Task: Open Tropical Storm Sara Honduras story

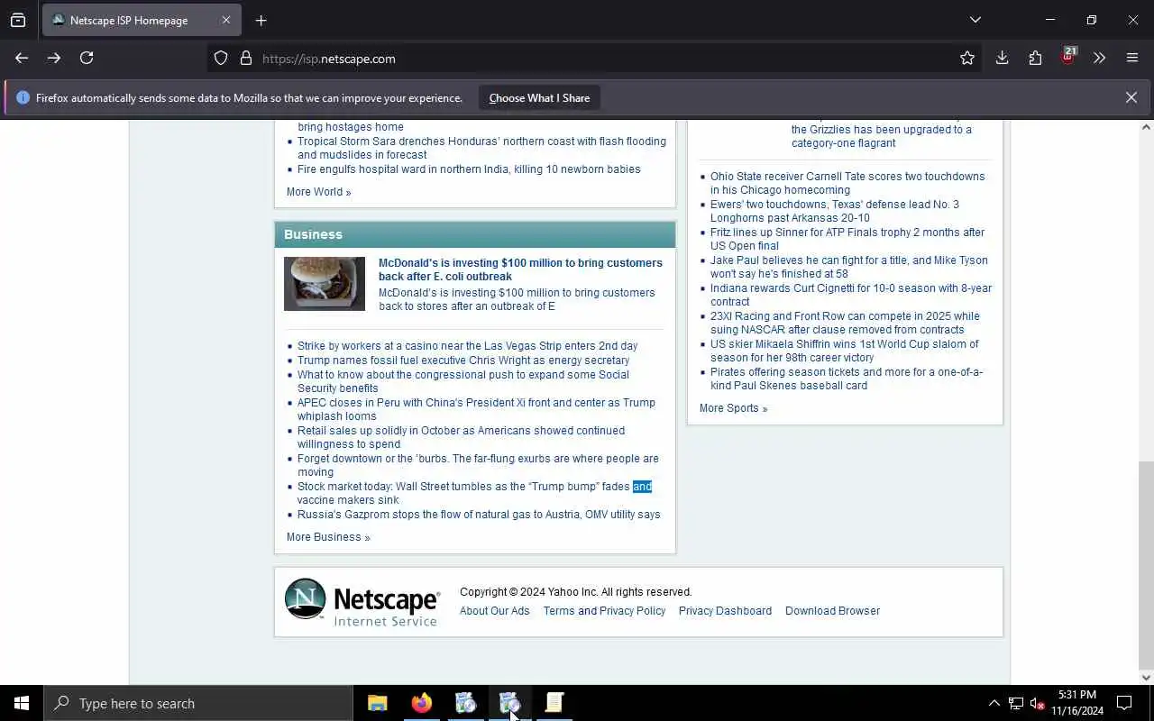Action: tap(481, 148)
